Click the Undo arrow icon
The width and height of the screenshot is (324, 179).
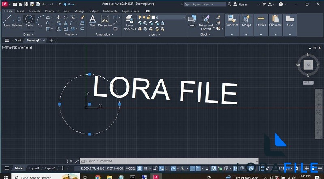tap(43, 4)
